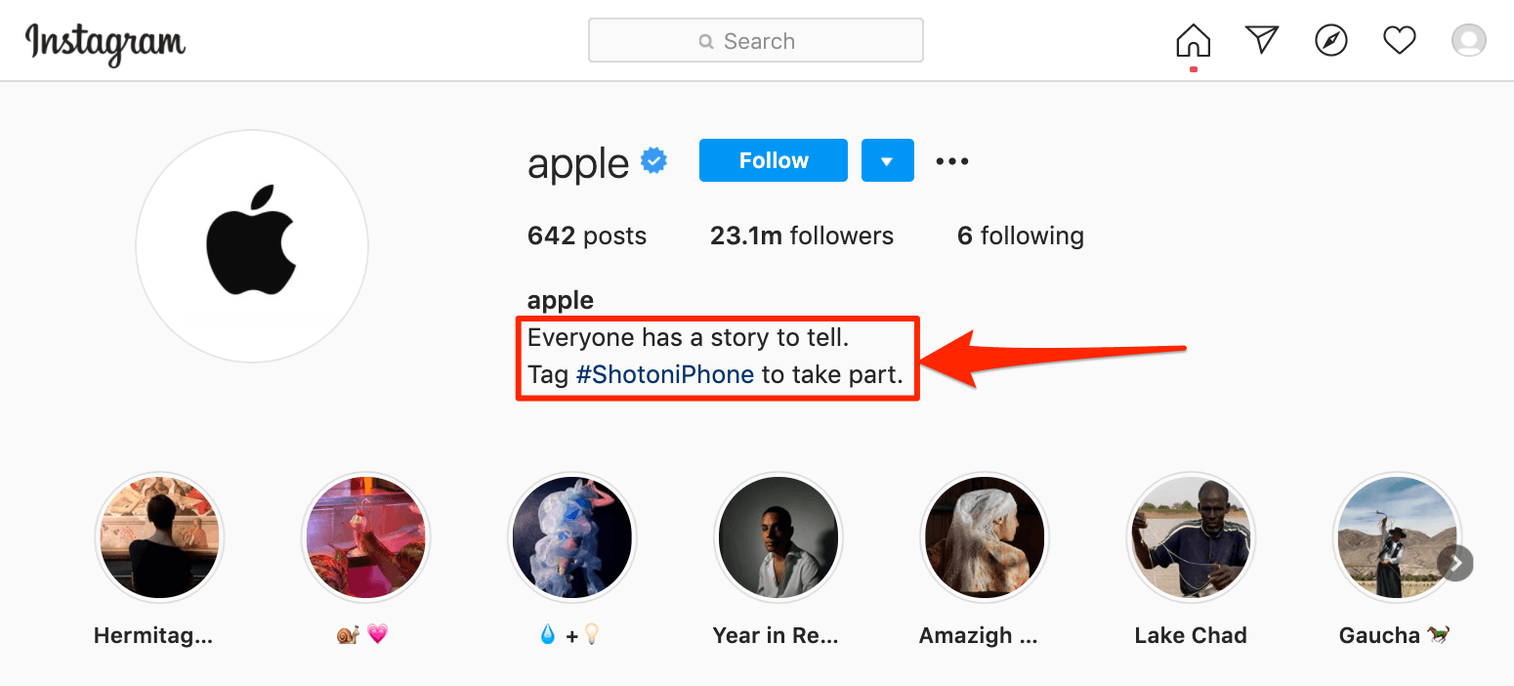Click apple's verified badge
1514x686 pixels.
[x=652, y=159]
